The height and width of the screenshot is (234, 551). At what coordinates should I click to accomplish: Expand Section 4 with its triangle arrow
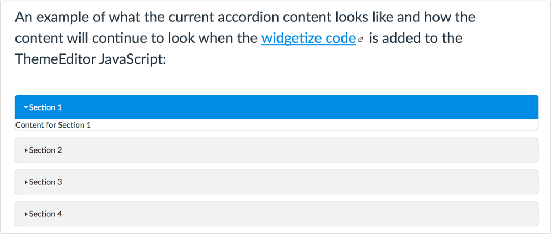[x=26, y=214]
